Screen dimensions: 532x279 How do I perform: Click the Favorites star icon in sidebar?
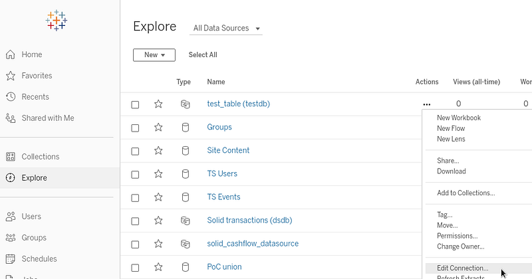click(x=11, y=76)
